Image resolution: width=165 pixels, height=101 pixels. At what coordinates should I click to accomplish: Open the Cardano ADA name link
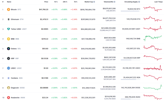click(16, 78)
